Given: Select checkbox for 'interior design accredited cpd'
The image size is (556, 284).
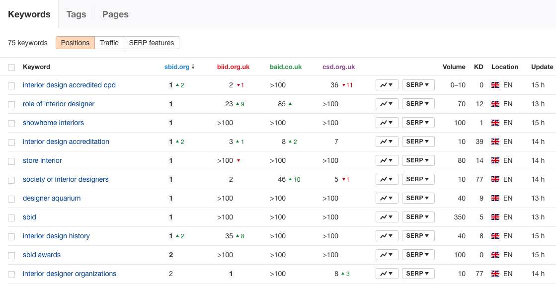Looking at the screenshot, I should tap(11, 86).
